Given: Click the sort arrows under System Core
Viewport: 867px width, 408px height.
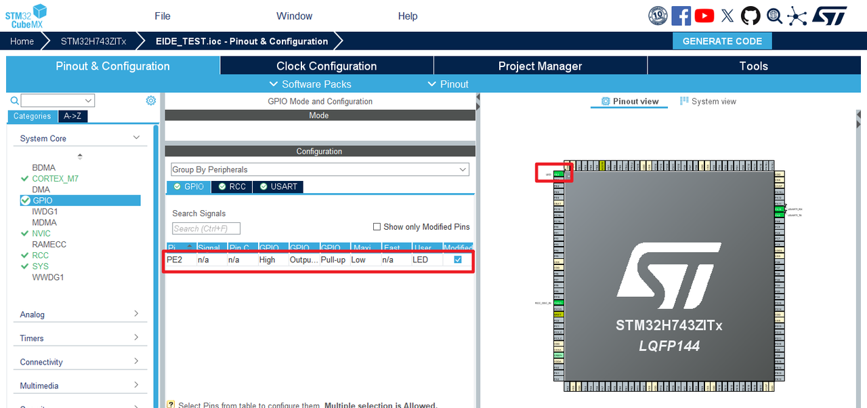Looking at the screenshot, I should 80,156.
